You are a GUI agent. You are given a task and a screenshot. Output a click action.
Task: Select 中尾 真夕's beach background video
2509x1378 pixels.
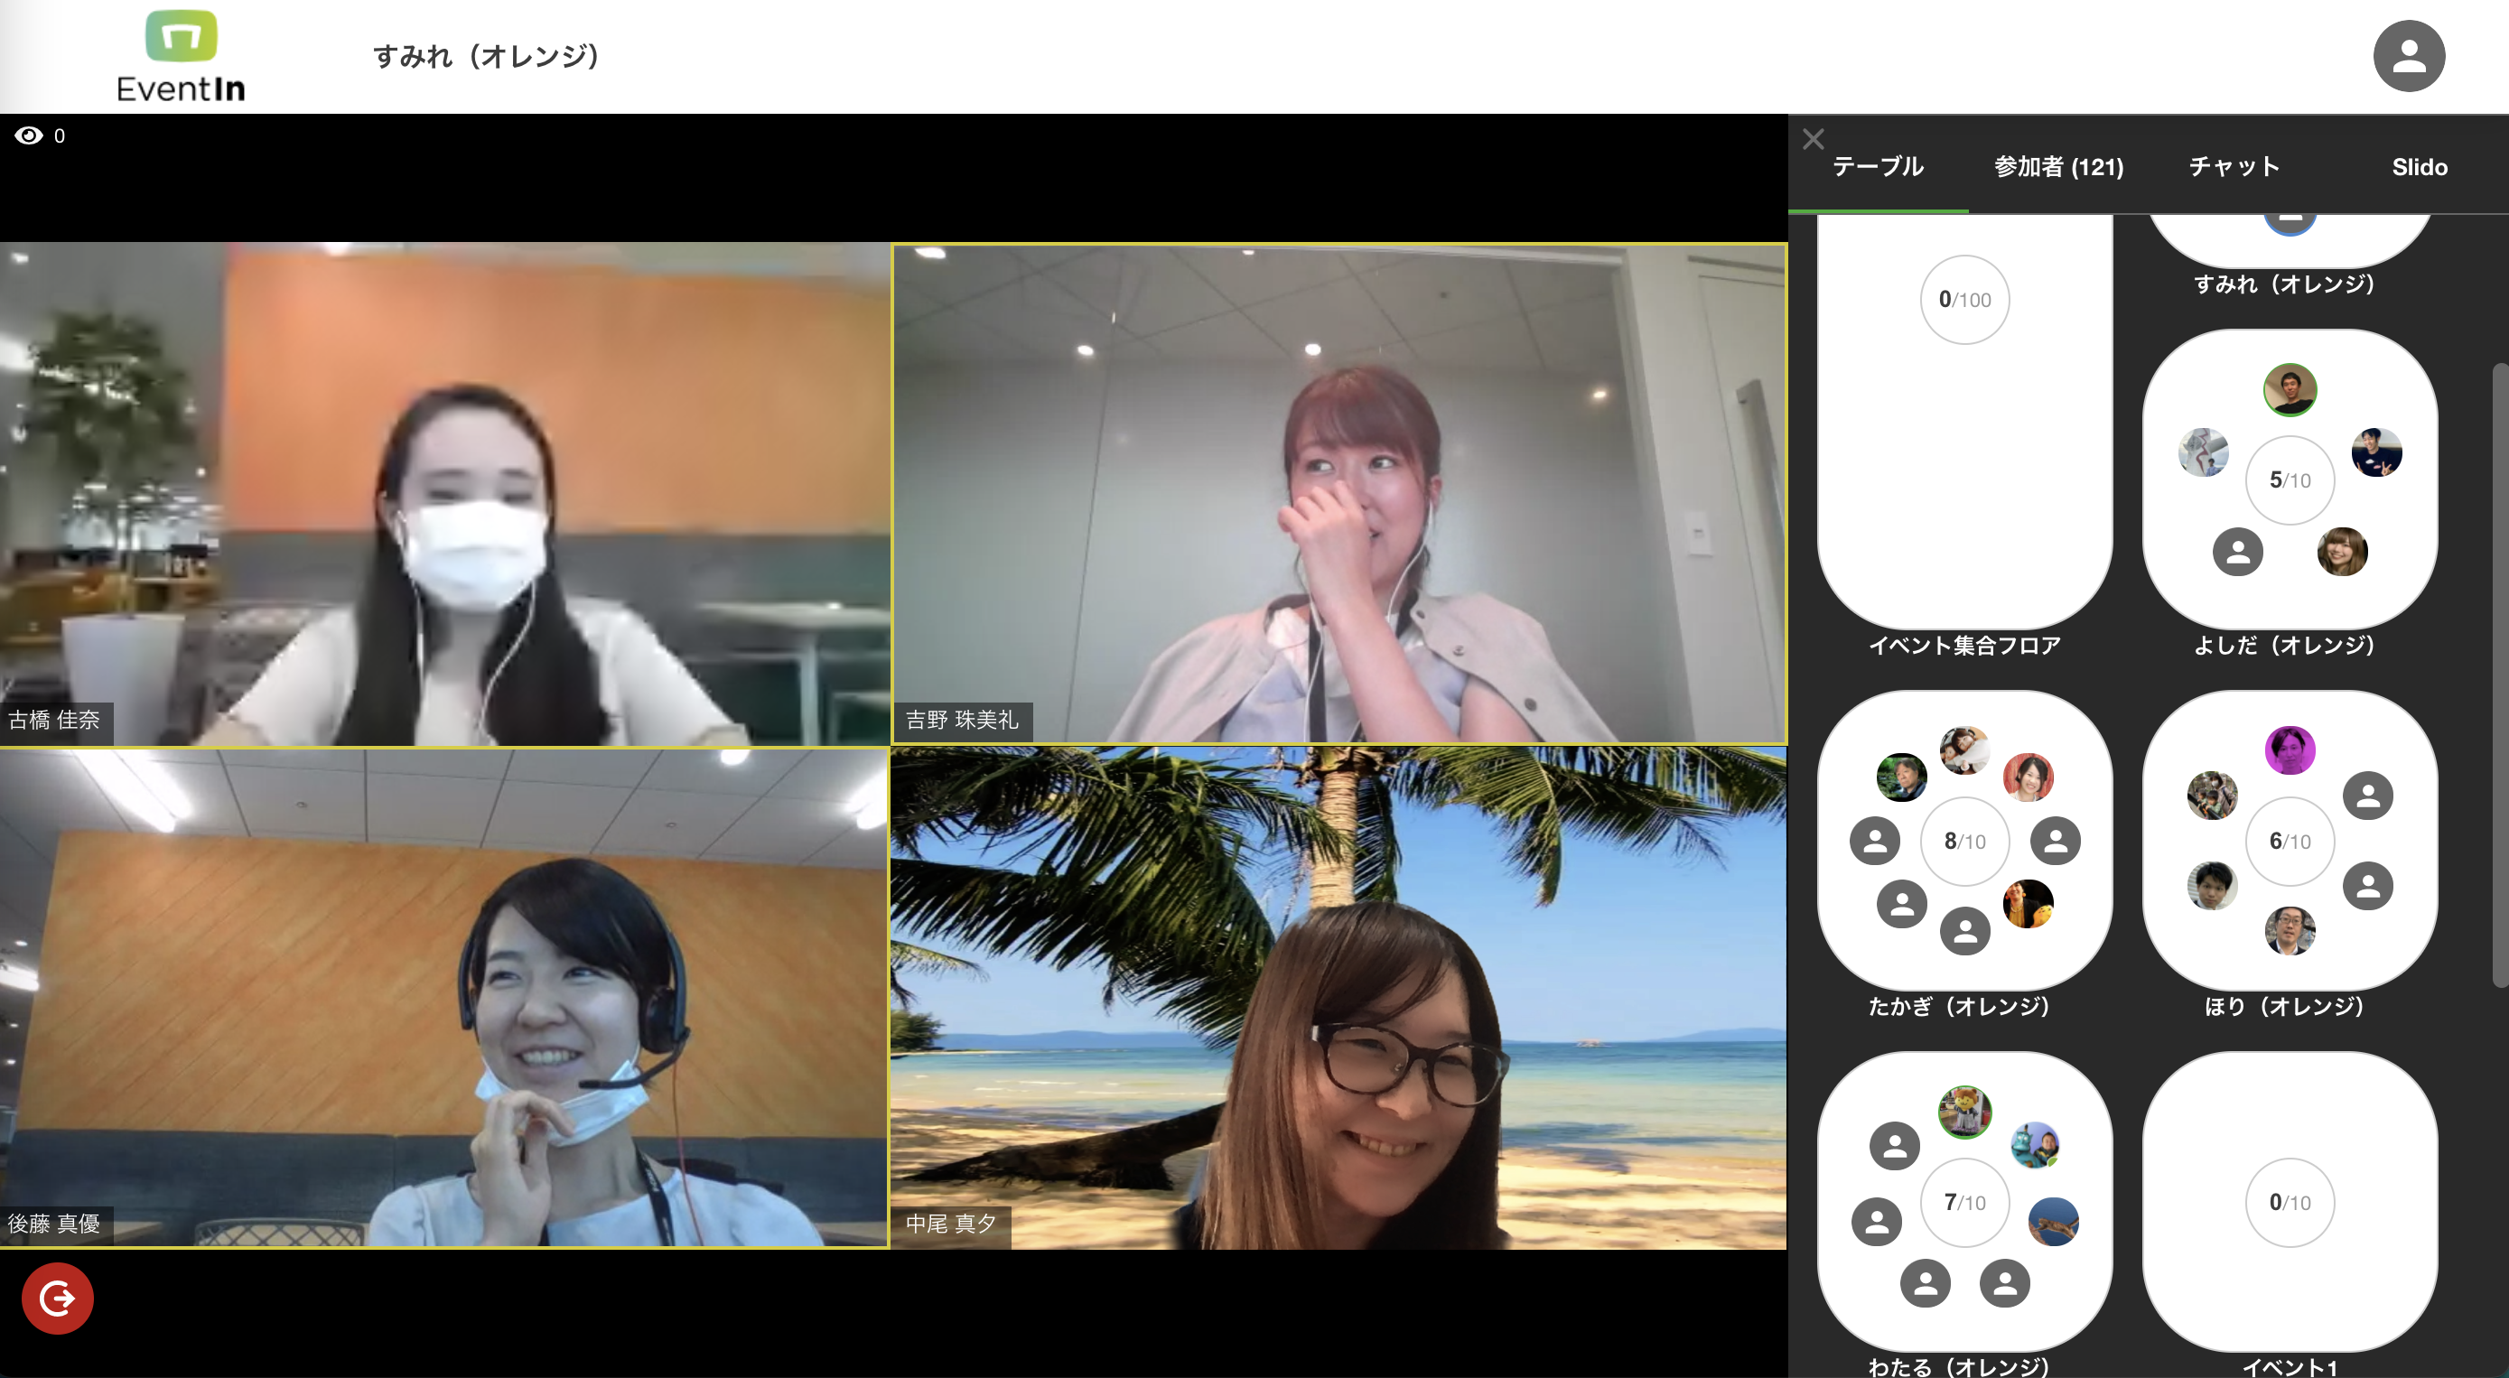click(x=1339, y=997)
